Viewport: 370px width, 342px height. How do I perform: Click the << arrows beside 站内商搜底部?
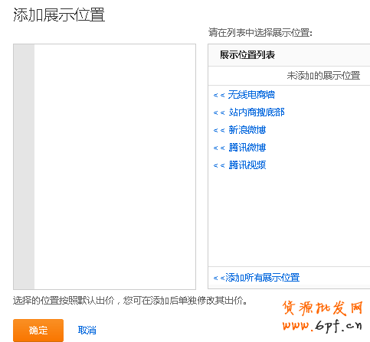point(219,112)
